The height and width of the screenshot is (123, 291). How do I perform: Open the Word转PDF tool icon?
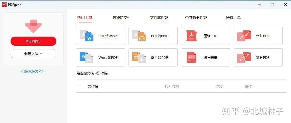coord(87,57)
